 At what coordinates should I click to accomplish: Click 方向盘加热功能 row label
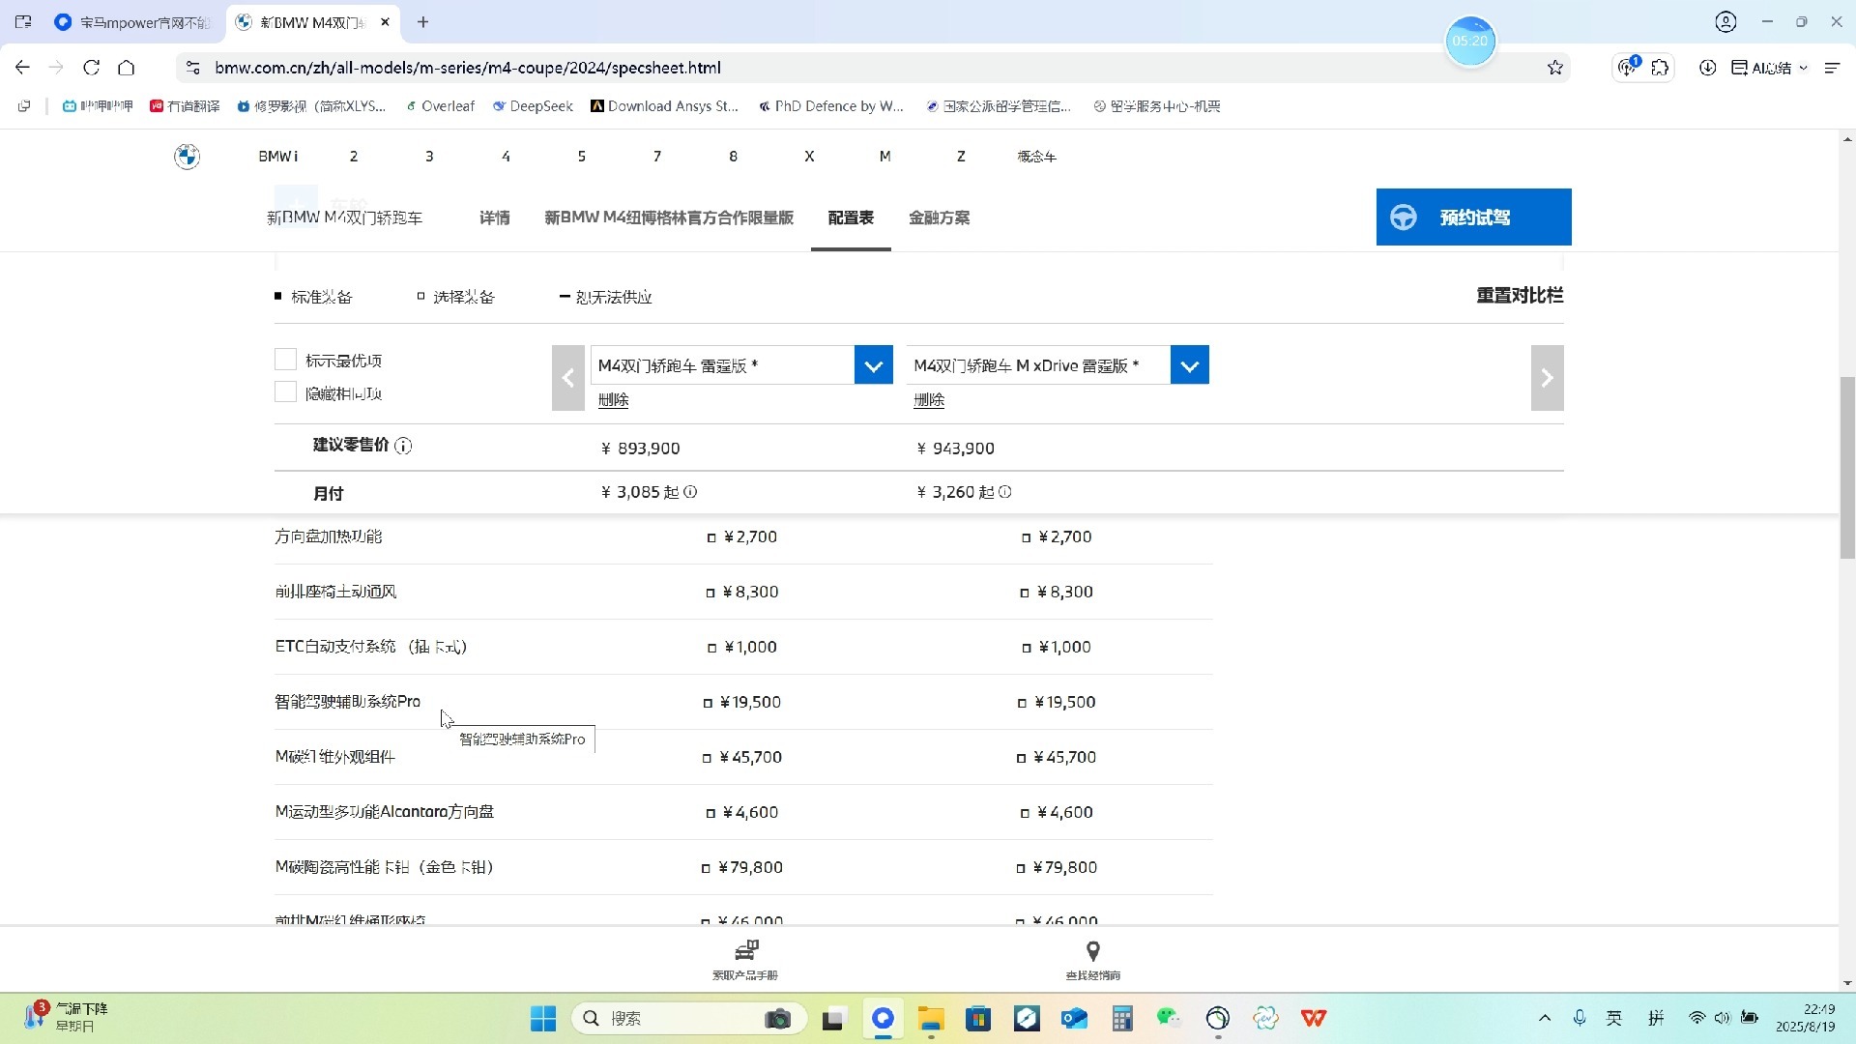329,536
